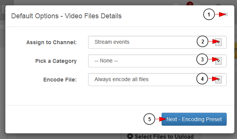Click the Always encode all files value

click(121, 79)
